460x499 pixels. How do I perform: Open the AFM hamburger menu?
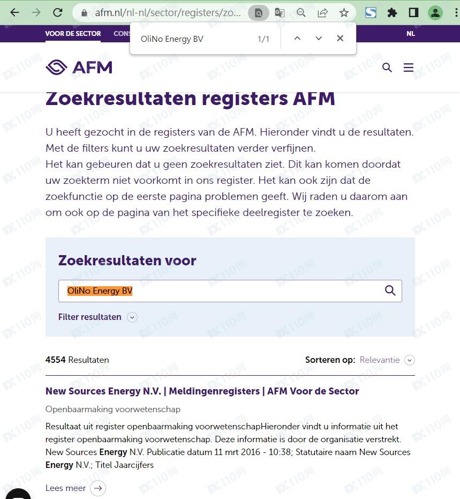click(x=409, y=68)
